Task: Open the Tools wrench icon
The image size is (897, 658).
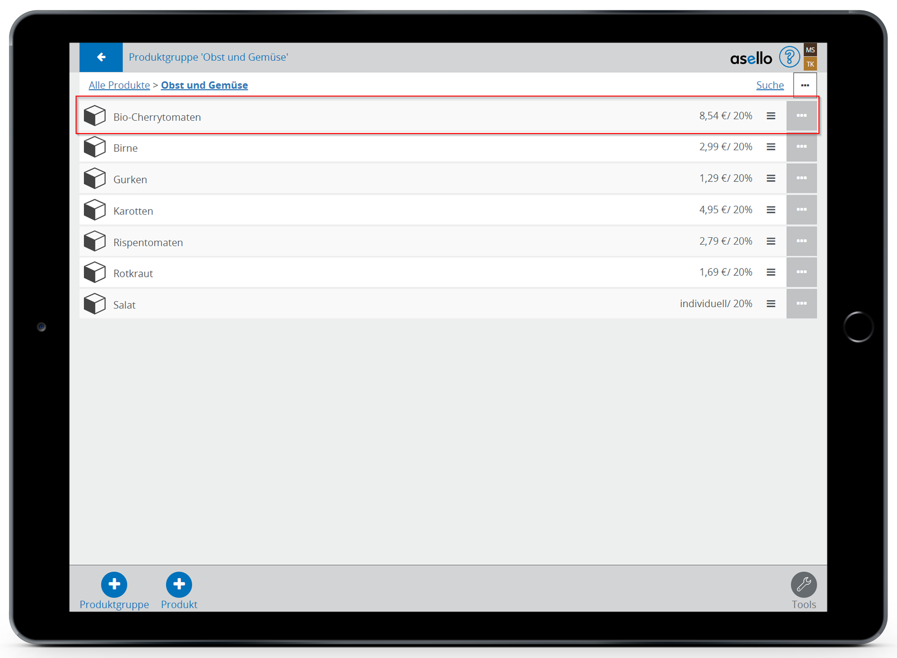Action: point(803,585)
